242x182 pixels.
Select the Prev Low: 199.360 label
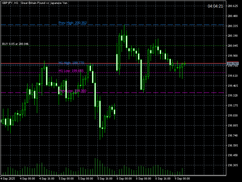[x=73, y=91]
